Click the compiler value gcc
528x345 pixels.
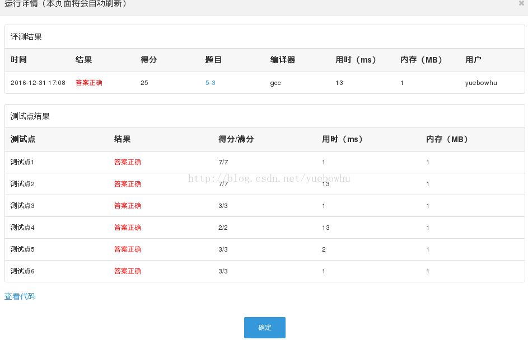275,83
